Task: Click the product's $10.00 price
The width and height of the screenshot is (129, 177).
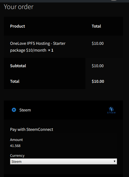Action: tap(98, 43)
